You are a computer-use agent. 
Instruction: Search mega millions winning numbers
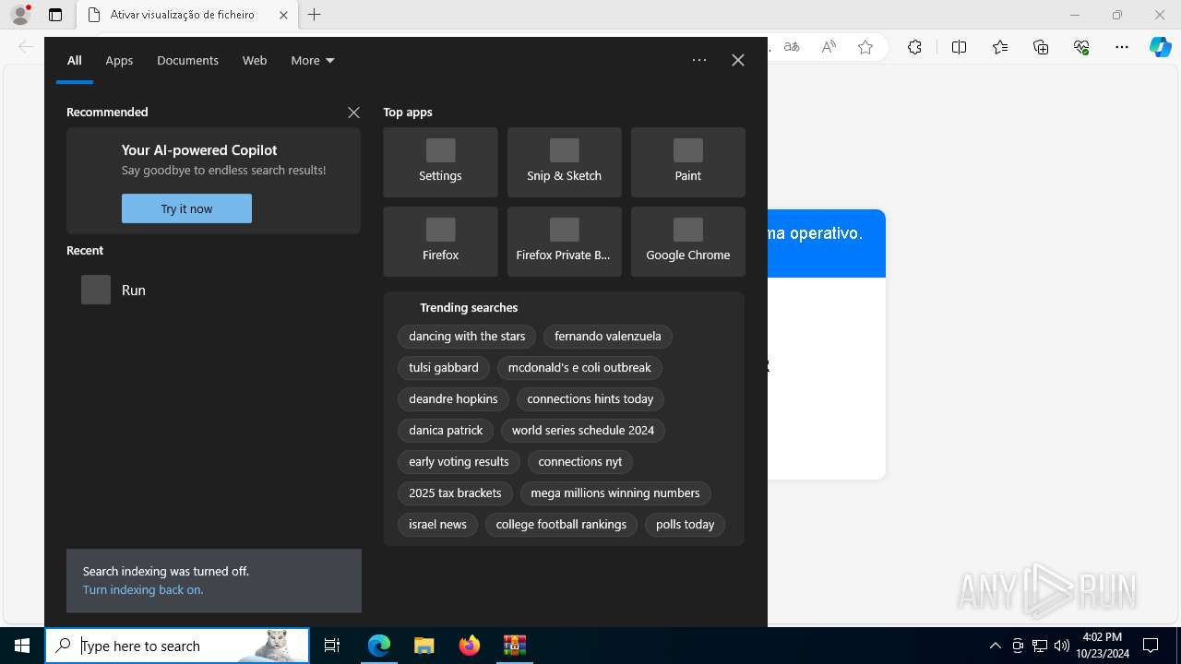(615, 493)
